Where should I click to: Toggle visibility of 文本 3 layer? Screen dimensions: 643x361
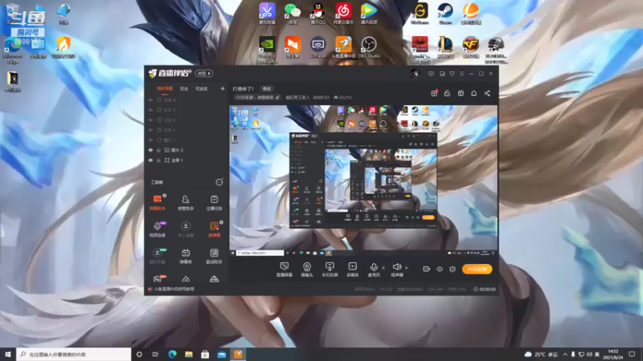150,110
